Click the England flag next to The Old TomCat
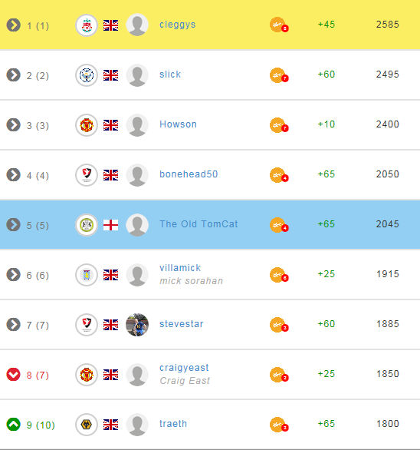Screen dimensions: 420x450 pyautogui.click(x=110, y=225)
